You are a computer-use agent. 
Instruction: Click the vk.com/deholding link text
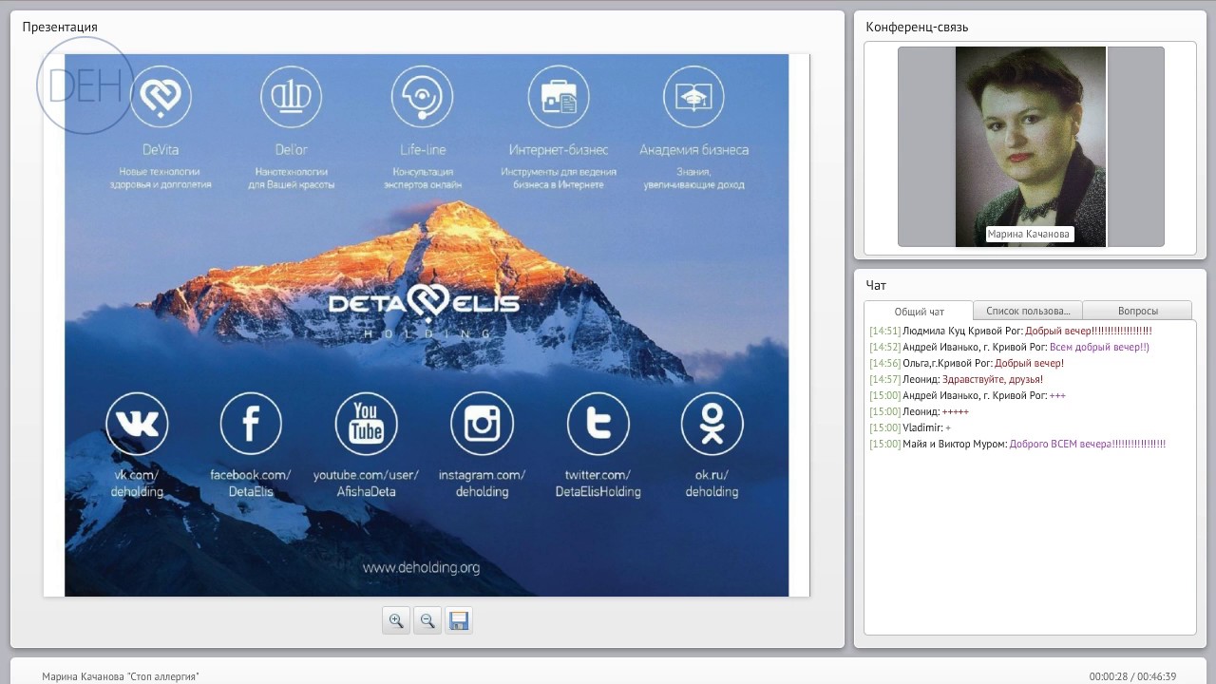(138, 483)
